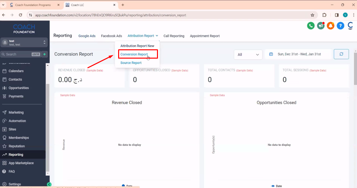Reload the browser page
The width and height of the screenshot is (357, 188).
21,15
